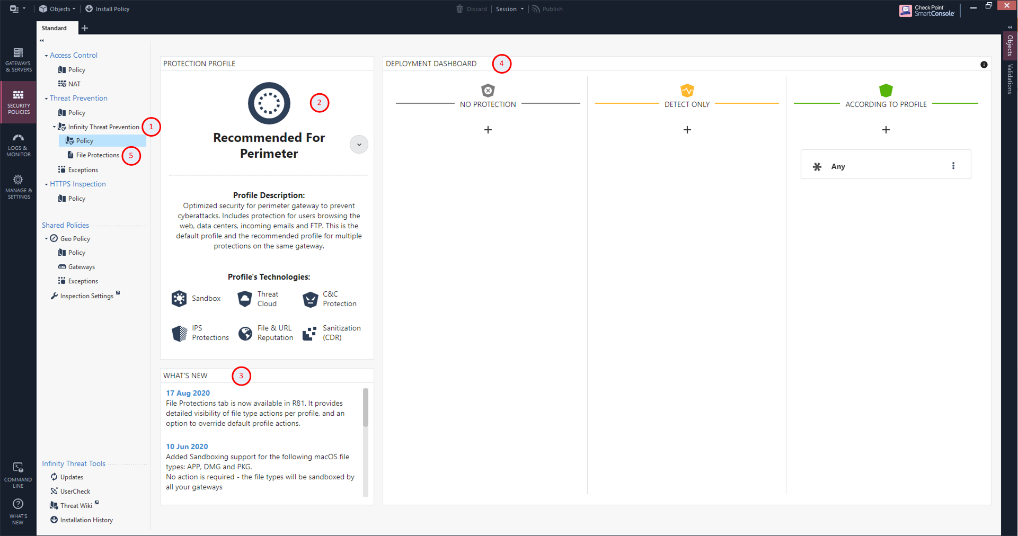Image resolution: width=1018 pixels, height=536 pixels.
Task: Open NAT rules
Action: coord(69,84)
